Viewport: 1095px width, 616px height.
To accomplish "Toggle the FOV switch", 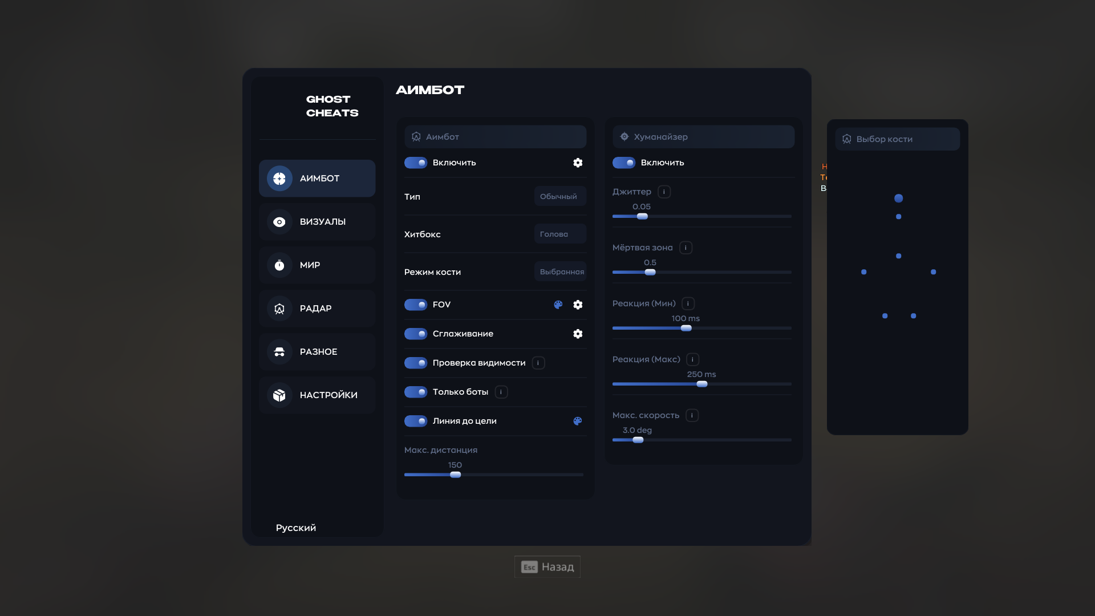I will [x=416, y=305].
